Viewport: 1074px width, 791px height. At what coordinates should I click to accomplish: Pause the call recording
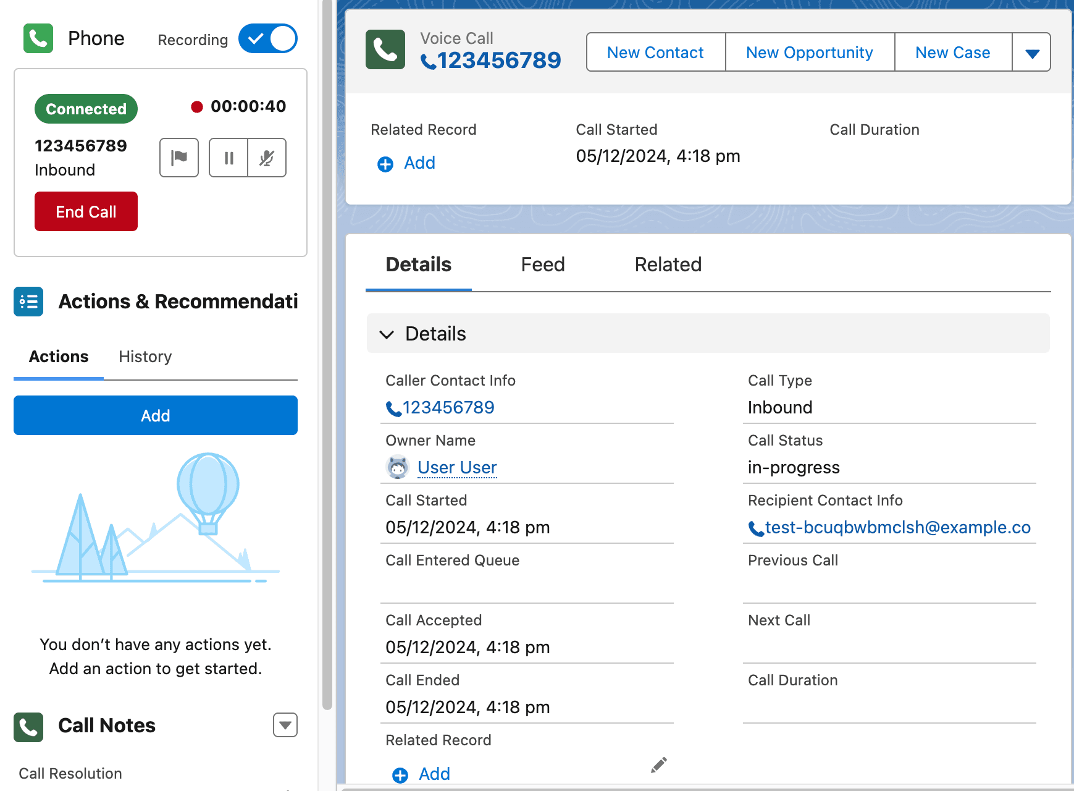pyautogui.click(x=229, y=158)
